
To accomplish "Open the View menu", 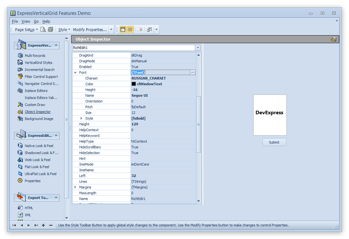I will (26, 22).
